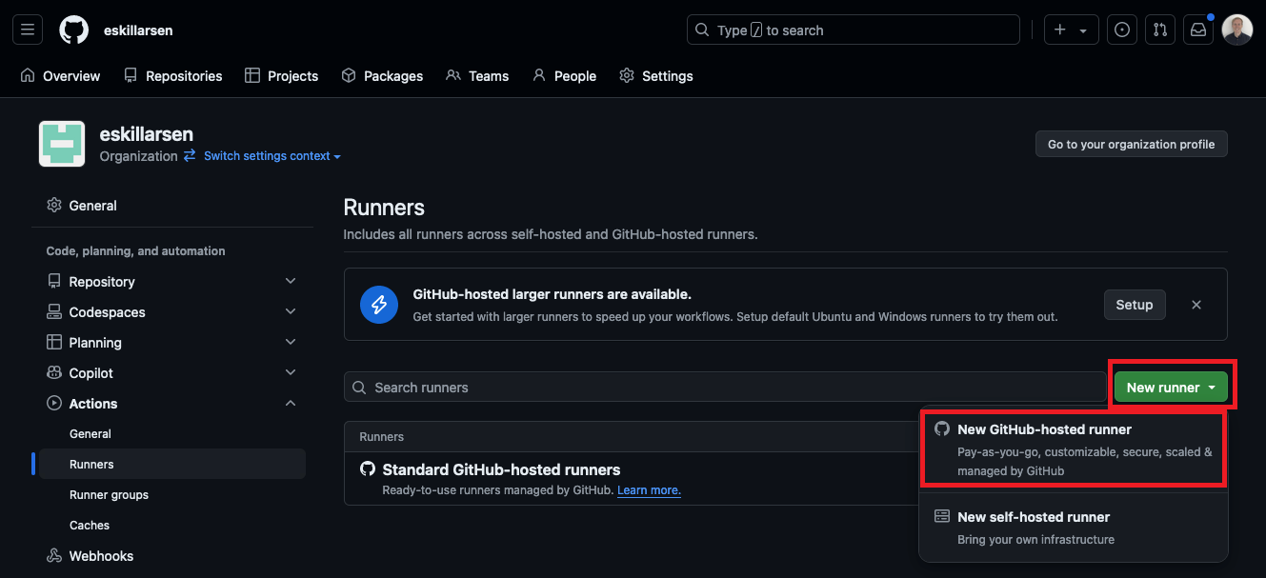Image resolution: width=1266 pixels, height=578 pixels.
Task: Open the Issues circle-dot icon
Action: click(1122, 30)
